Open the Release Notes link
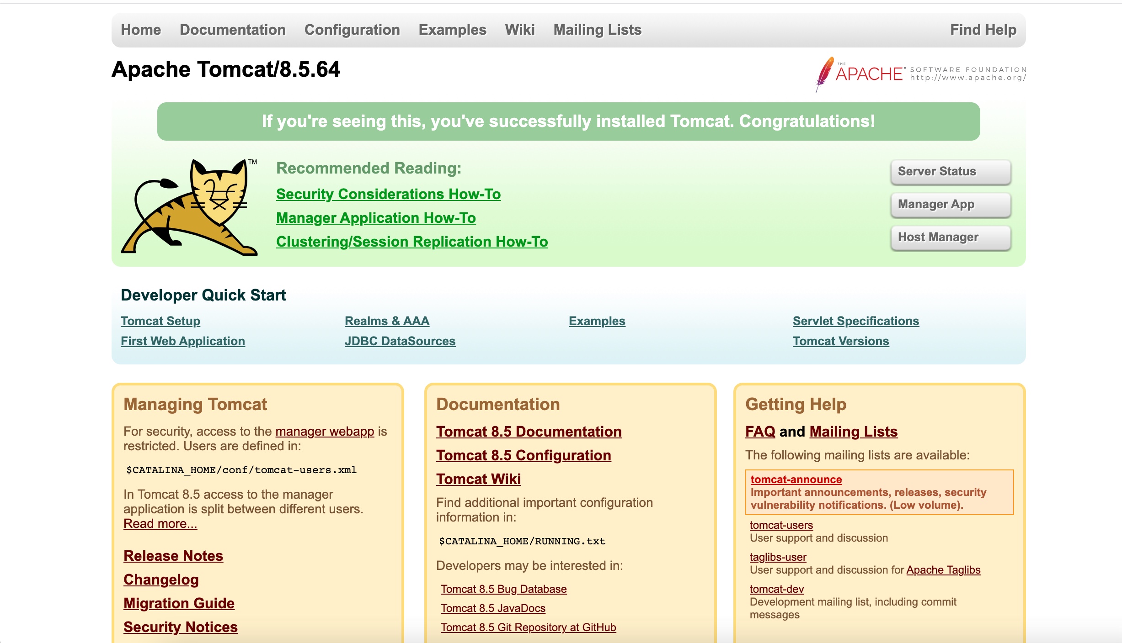Viewport: 1122px width, 643px height. coord(173,556)
